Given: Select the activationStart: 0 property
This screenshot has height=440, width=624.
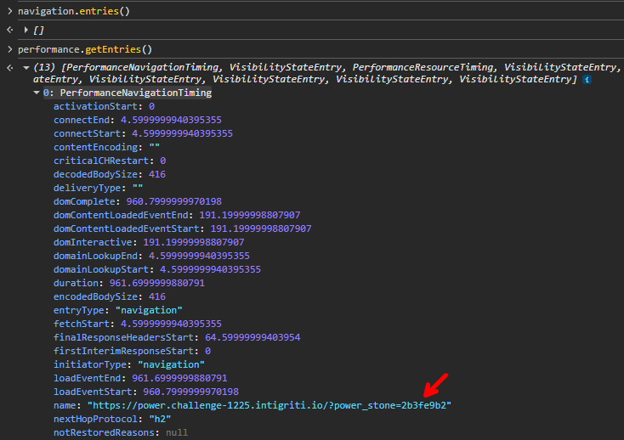Looking at the screenshot, I should (104, 106).
